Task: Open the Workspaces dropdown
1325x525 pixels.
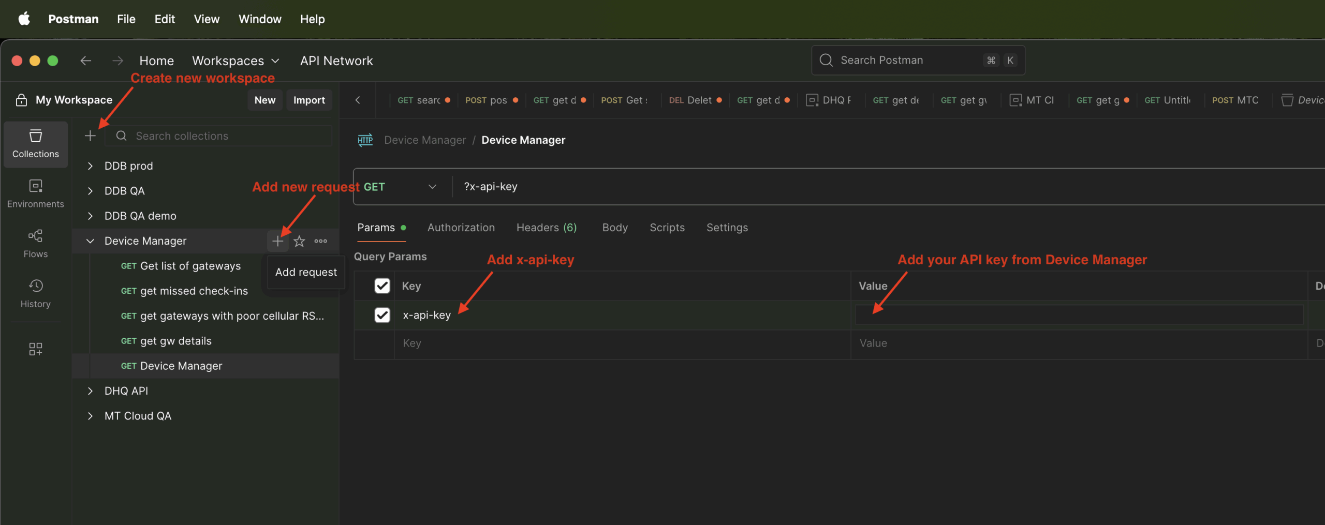Action: coord(236,61)
